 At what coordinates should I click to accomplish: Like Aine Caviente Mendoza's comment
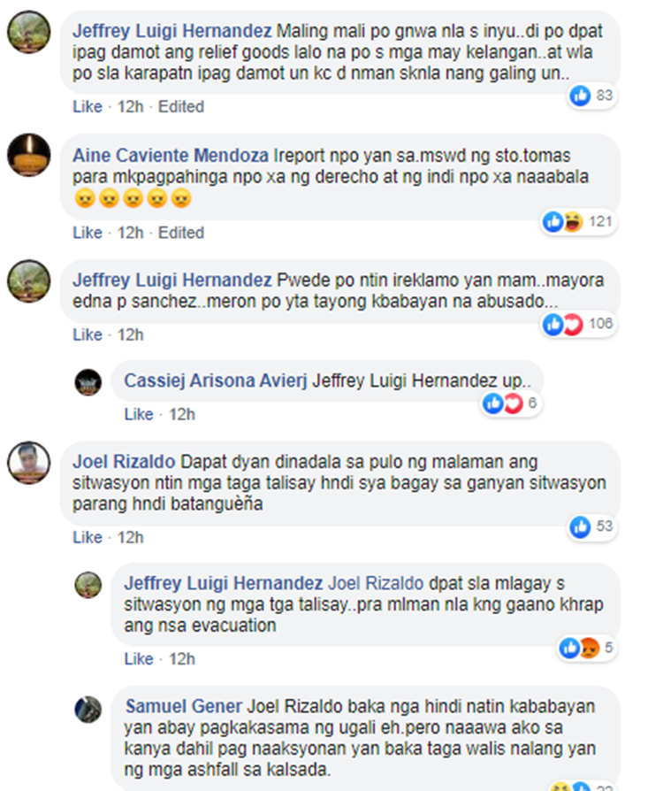pos(88,233)
